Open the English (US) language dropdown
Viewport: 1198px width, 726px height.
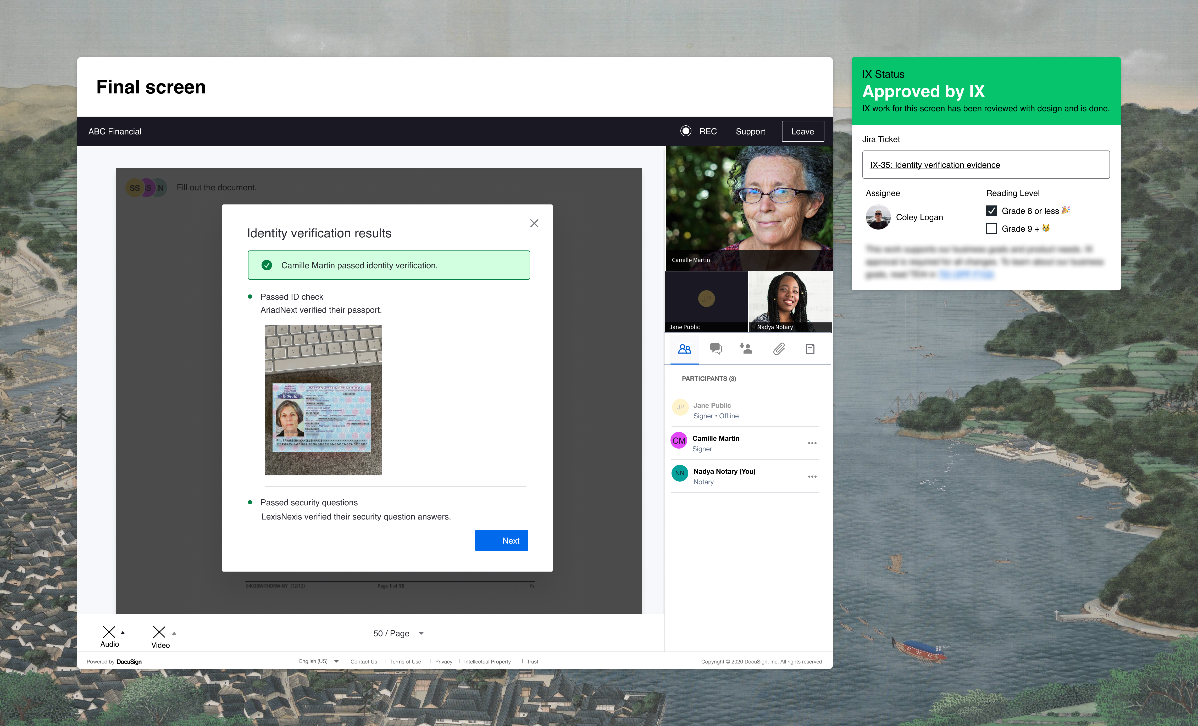(318, 661)
